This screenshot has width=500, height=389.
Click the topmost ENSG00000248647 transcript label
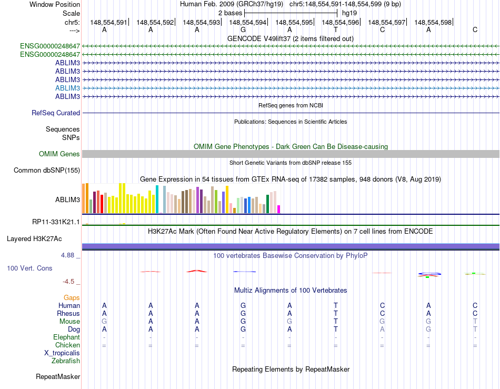click(x=50, y=46)
